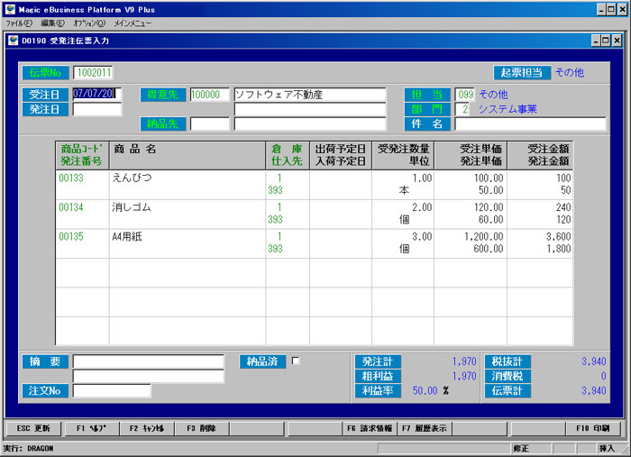Select product code 00134
The image size is (631, 457).
71,207
